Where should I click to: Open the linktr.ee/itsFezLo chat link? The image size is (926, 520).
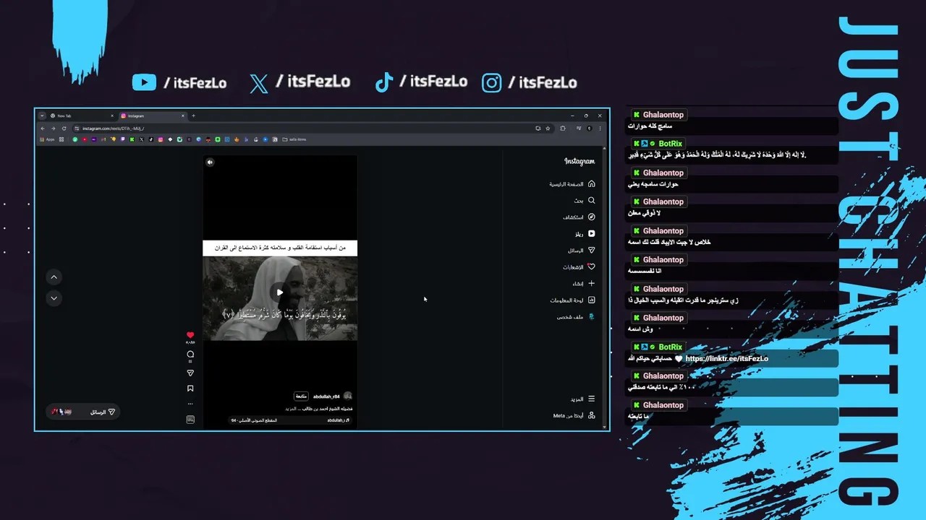[726, 358]
